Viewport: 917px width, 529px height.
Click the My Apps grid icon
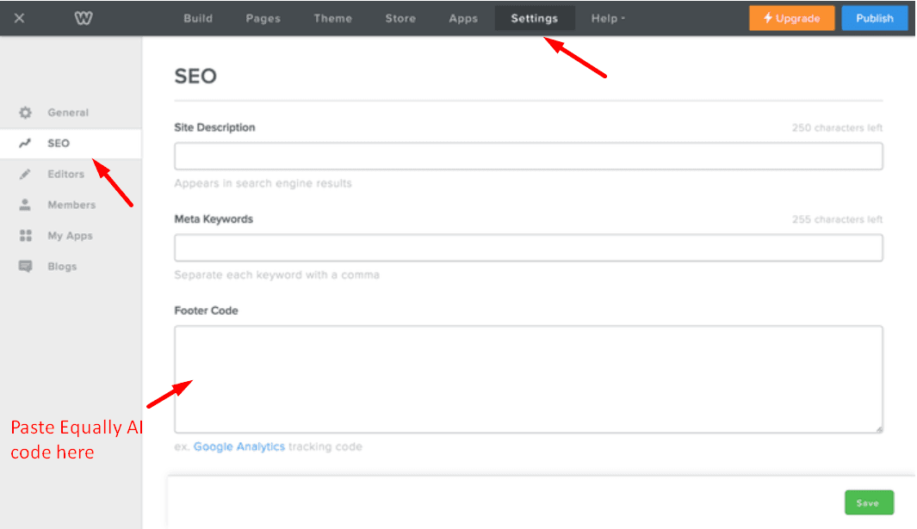click(26, 236)
